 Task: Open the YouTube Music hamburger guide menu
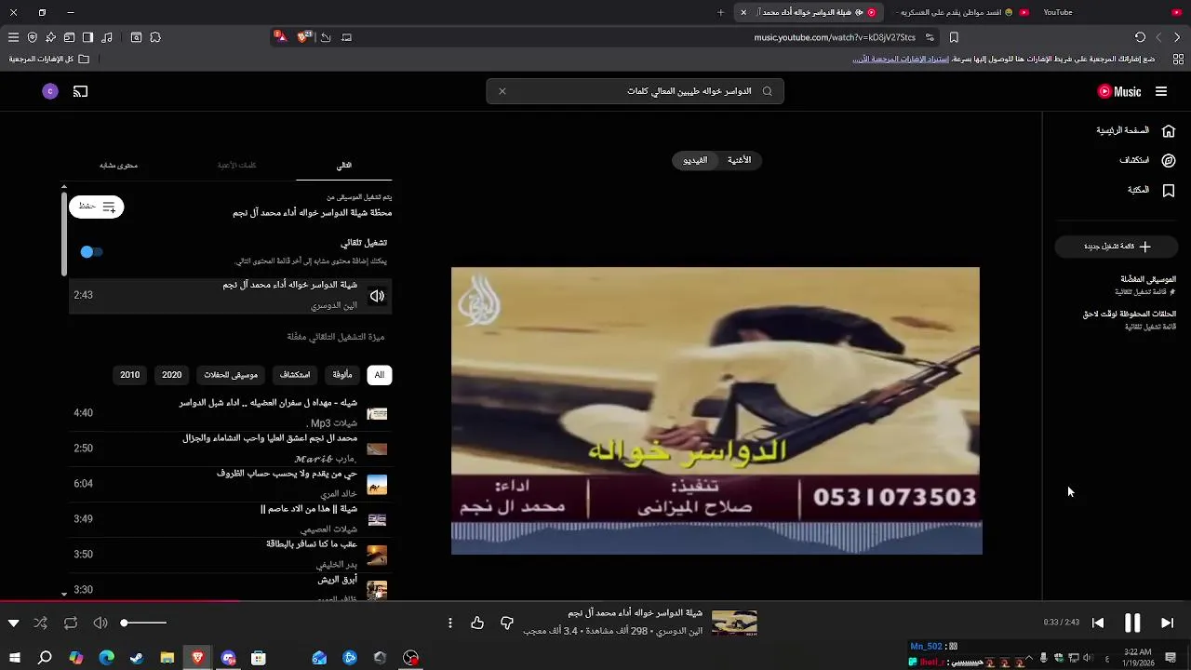pyautogui.click(x=1161, y=91)
